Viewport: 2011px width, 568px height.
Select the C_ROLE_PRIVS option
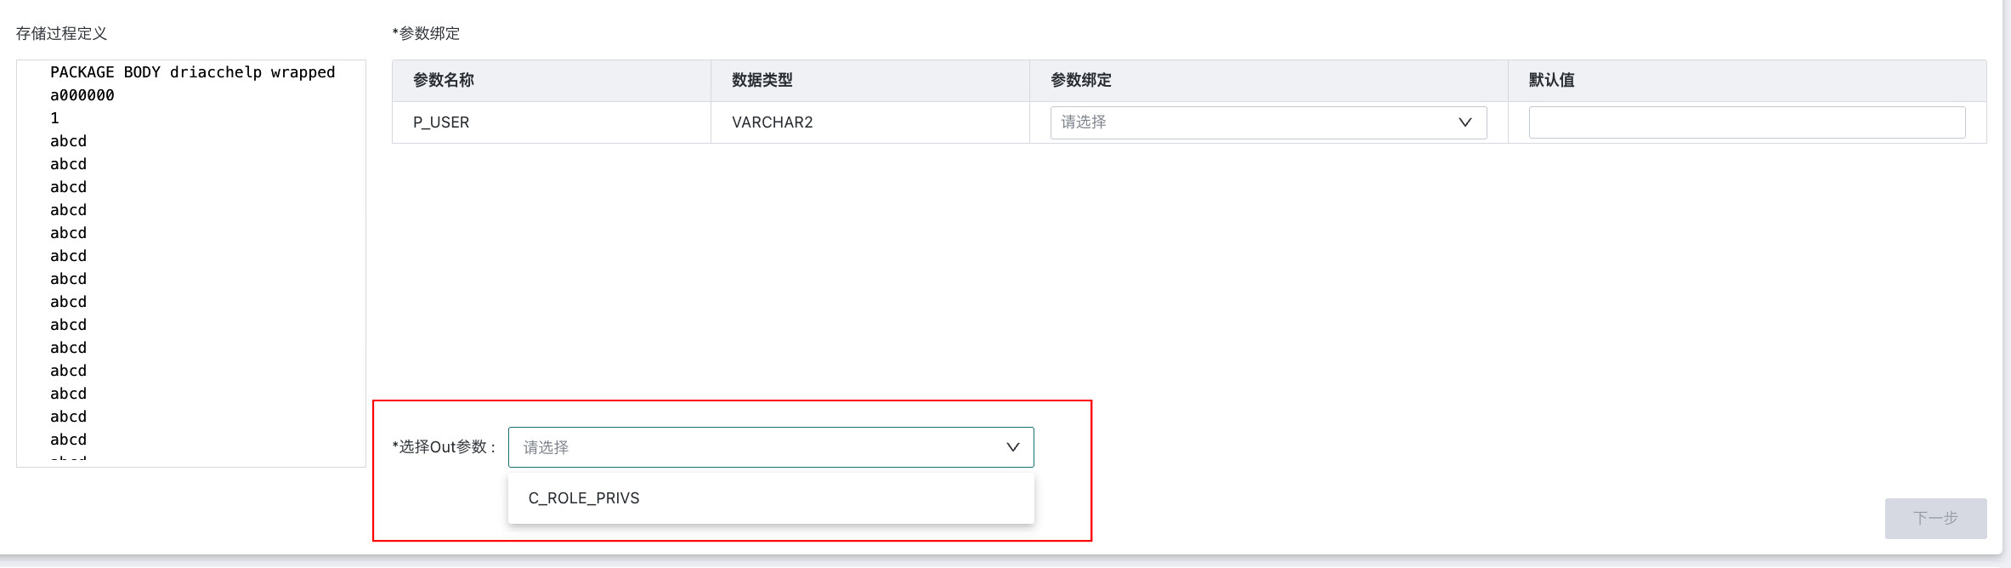[584, 498]
